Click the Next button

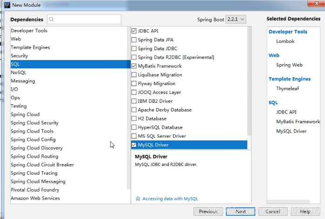tap(240, 212)
